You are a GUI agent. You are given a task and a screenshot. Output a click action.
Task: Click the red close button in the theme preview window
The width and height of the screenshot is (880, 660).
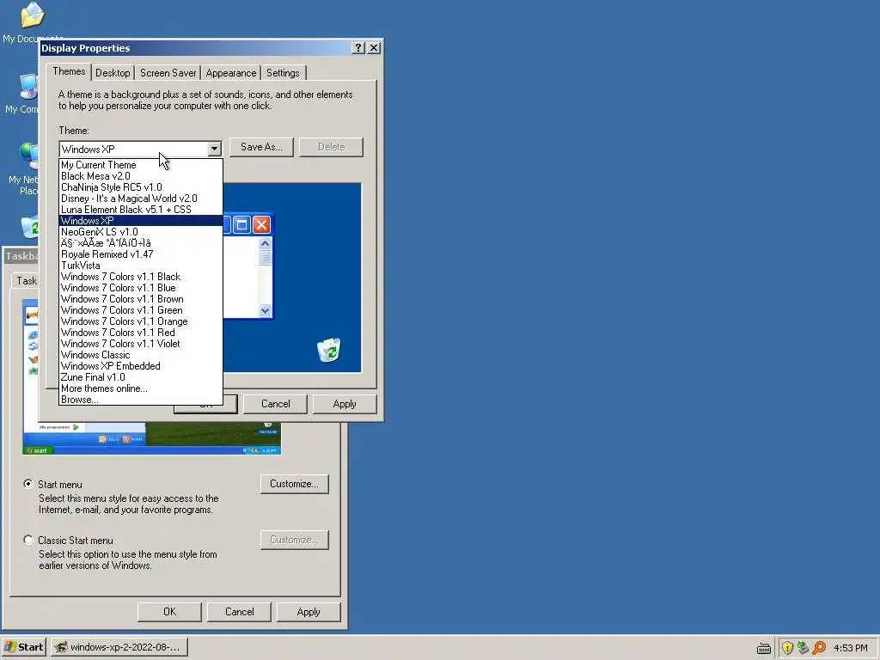[x=261, y=225]
